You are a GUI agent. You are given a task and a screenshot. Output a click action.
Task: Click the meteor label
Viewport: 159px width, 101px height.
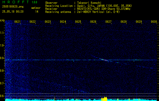coord(36,8)
